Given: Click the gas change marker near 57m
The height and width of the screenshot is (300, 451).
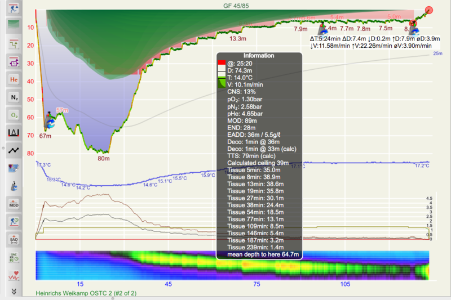Looking at the screenshot, I should [51, 118].
